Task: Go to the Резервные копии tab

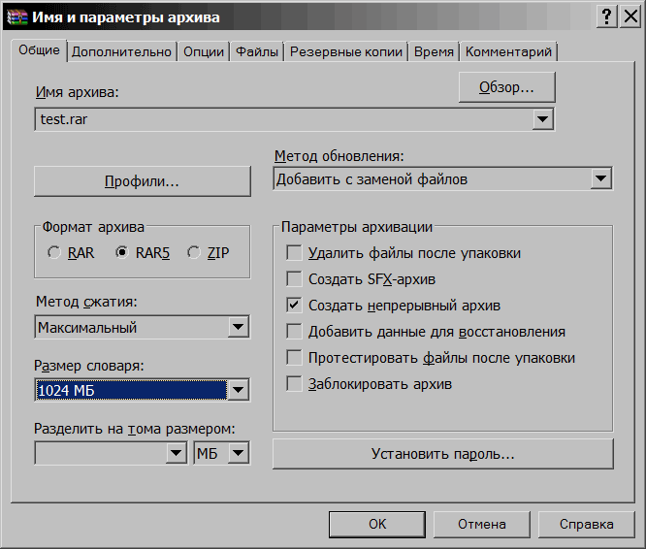Action: [346, 51]
